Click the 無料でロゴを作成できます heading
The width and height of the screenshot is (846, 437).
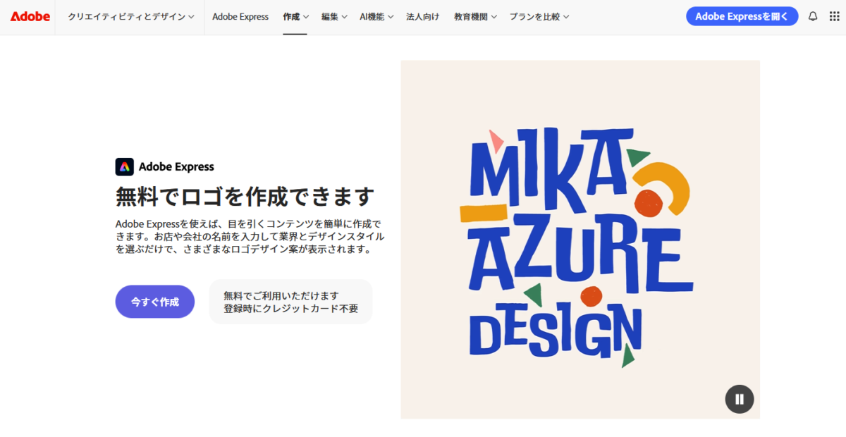pyautogui.click(x=244, y=197)
